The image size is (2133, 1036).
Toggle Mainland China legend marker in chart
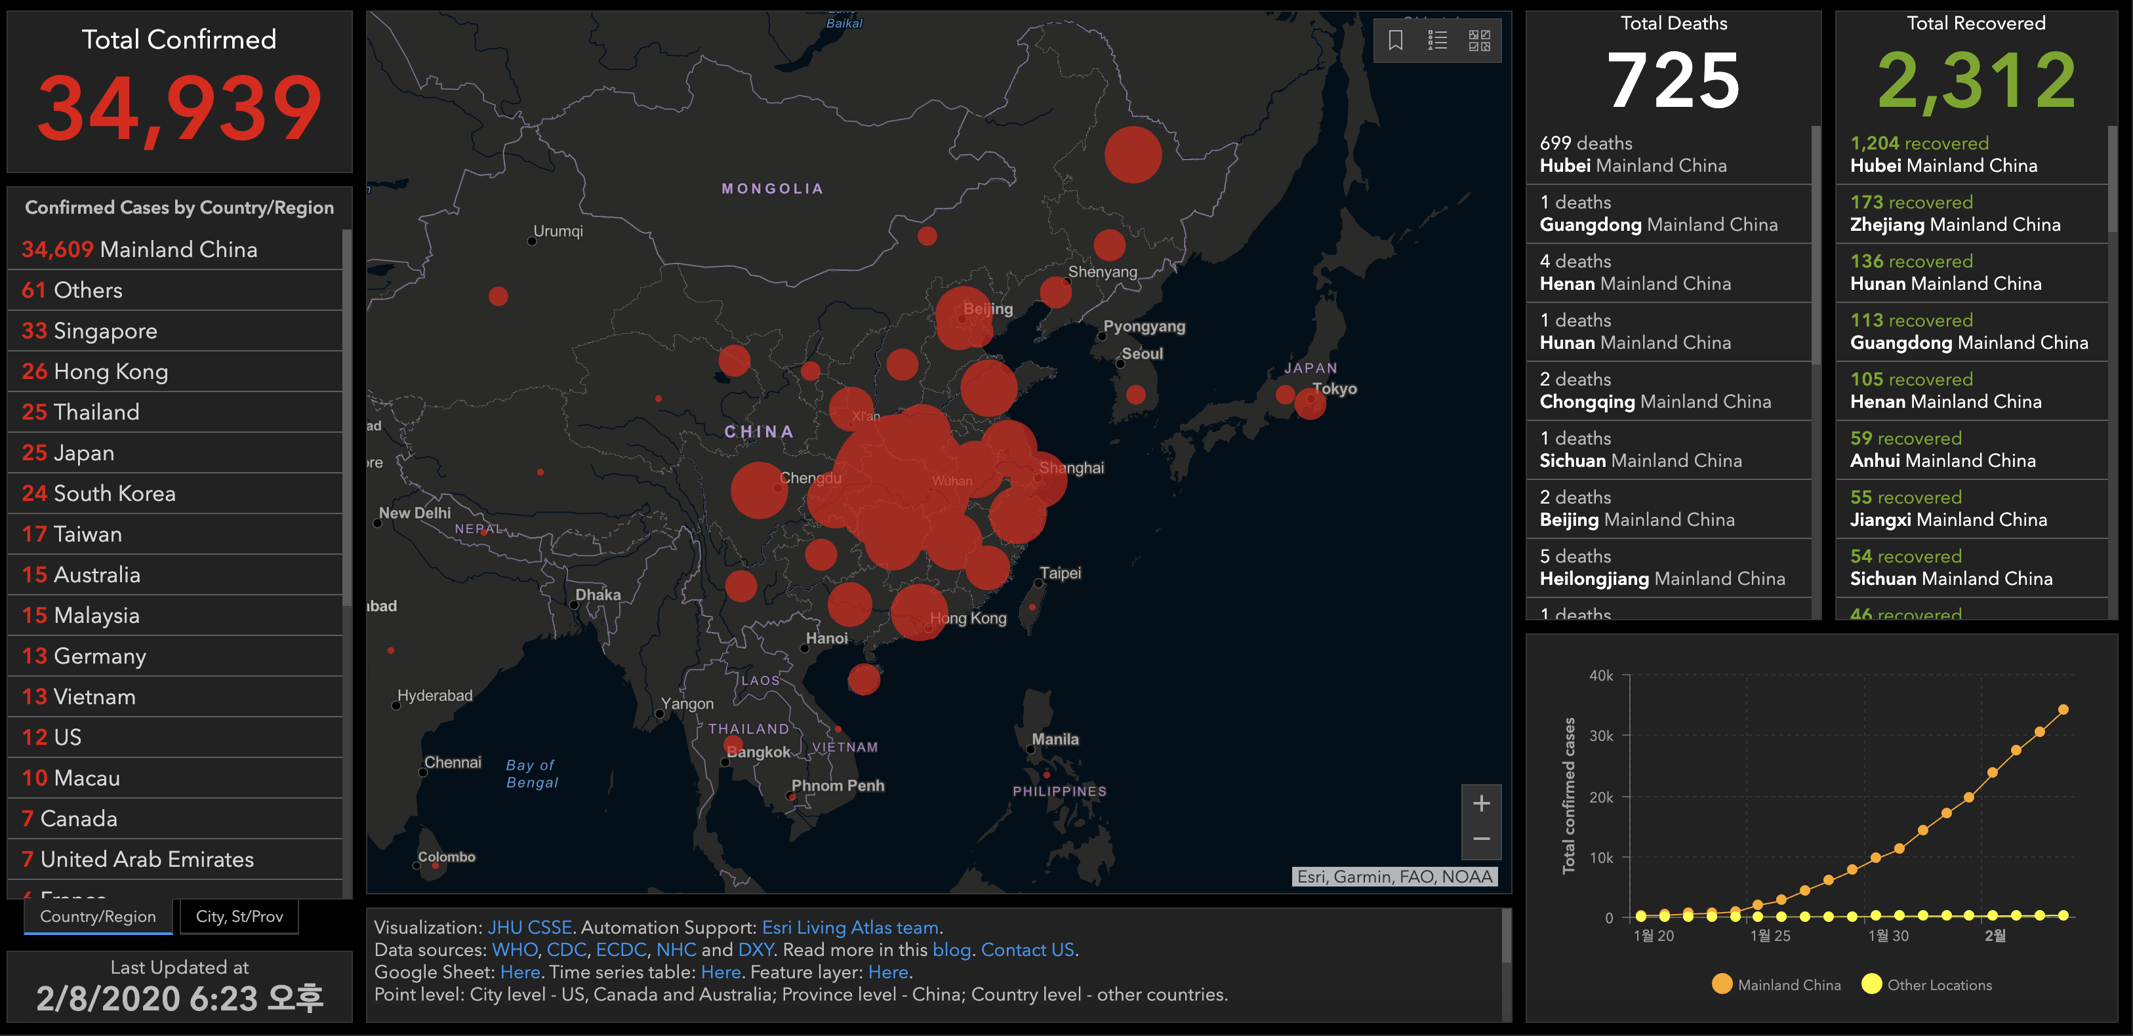coord(1722,984)
